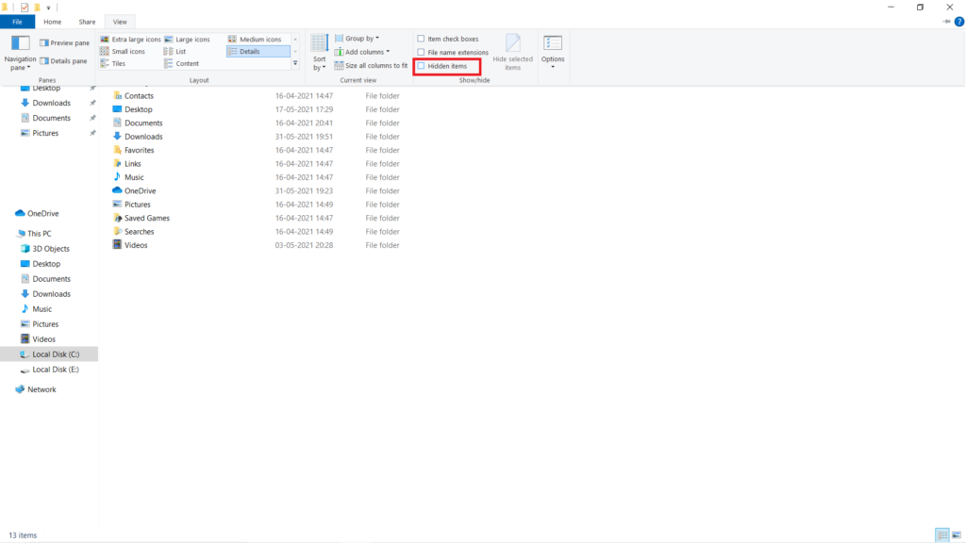Toggle the Details pane

(x=63, y=61)
